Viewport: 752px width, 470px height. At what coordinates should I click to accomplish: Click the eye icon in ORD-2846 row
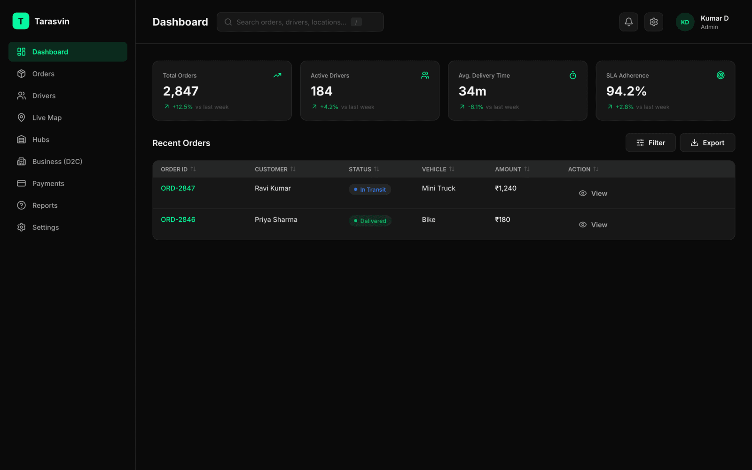[x=583, y=225]
